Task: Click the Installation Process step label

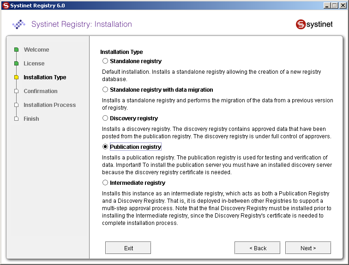Action: [x=50, y=105]
